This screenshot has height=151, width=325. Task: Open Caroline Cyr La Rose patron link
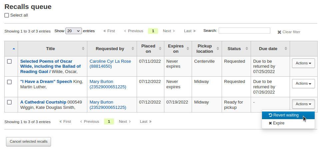tap(110, 61)
